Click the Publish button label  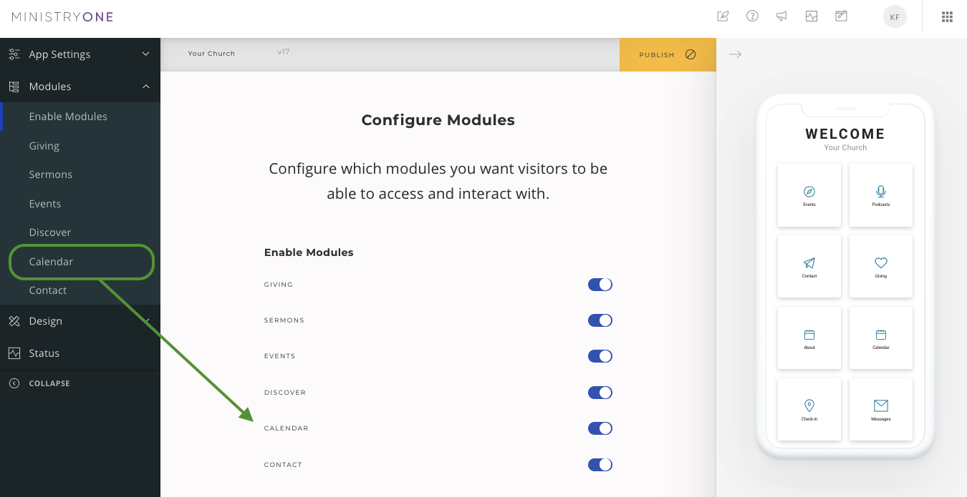pyautogui.click(x=657, y=55)
